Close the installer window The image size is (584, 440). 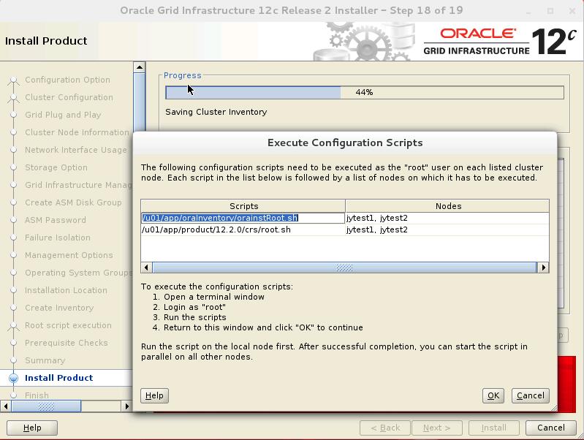(x=572, y=11)
